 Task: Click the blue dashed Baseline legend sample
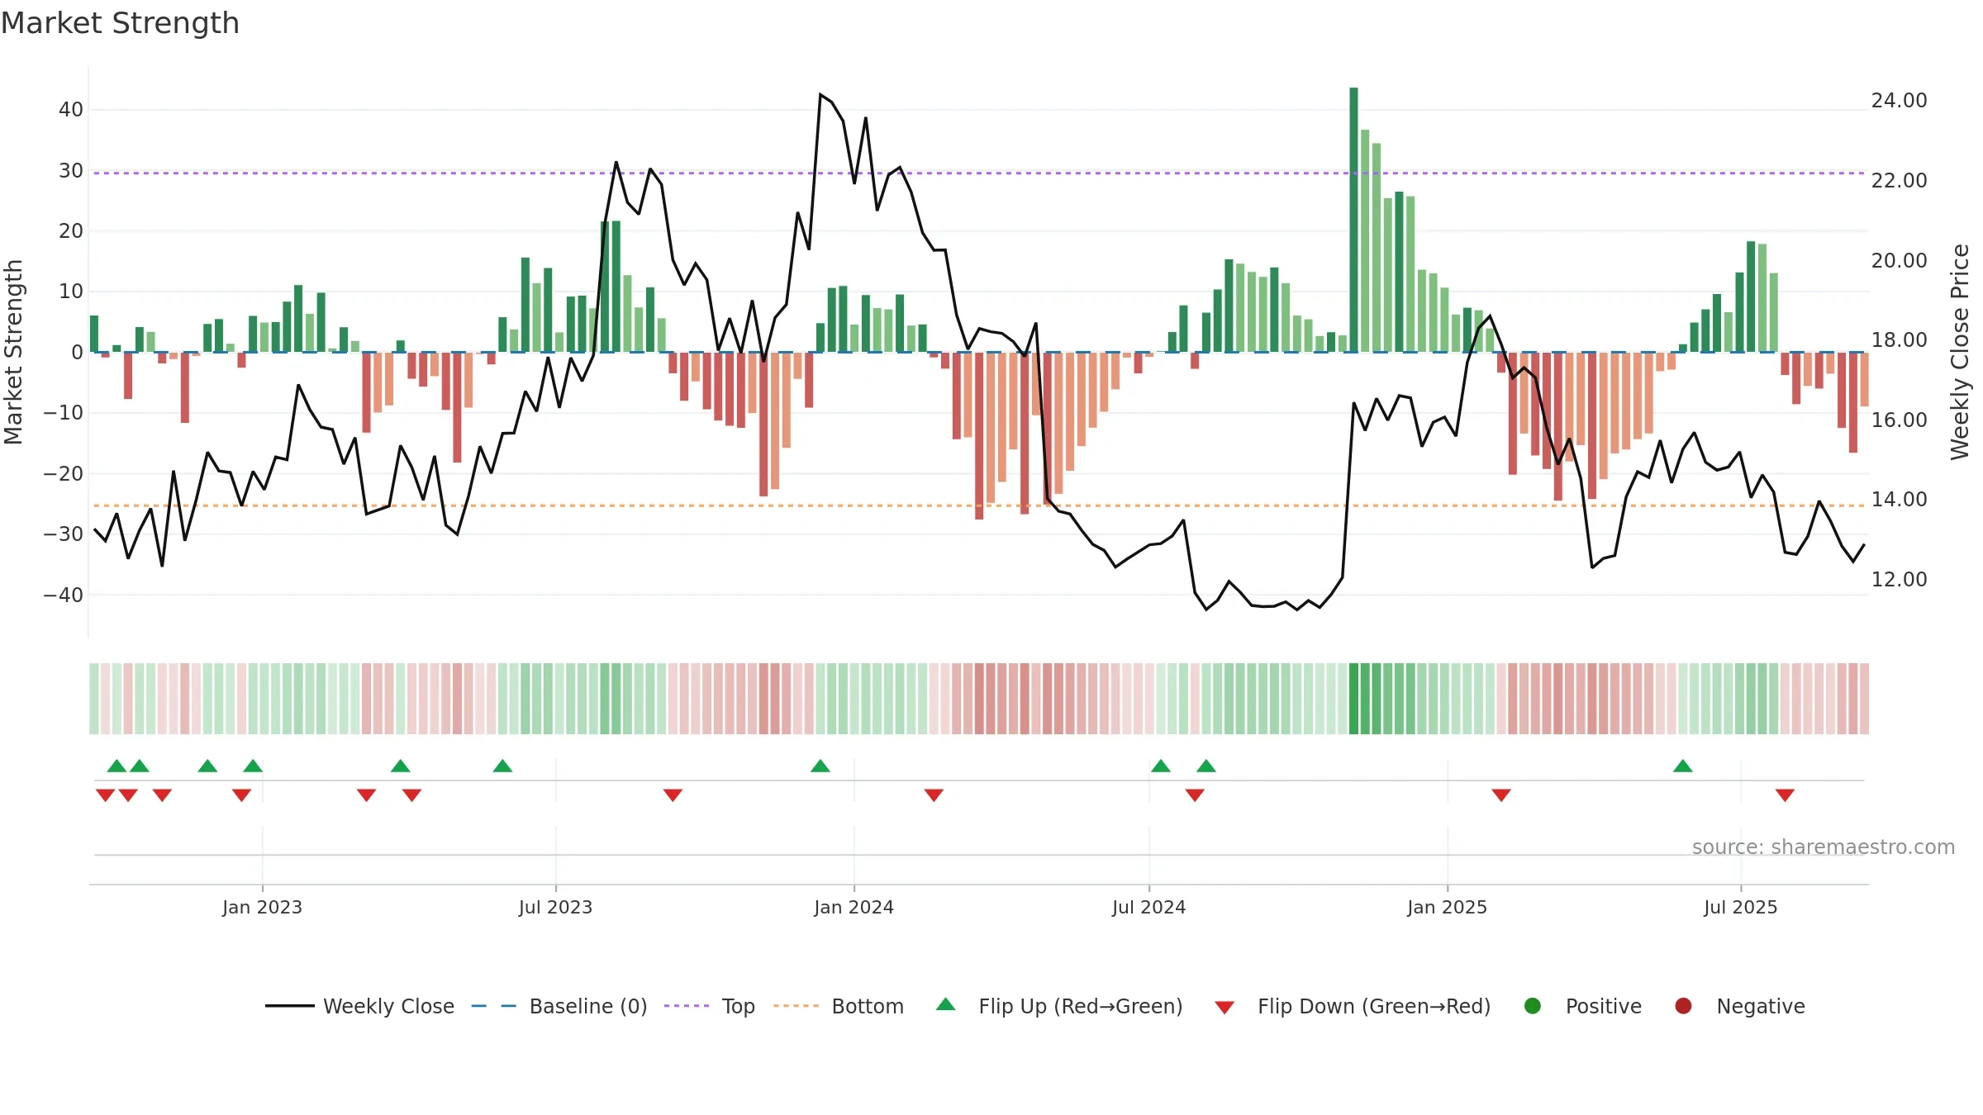tap(494, 1006)
